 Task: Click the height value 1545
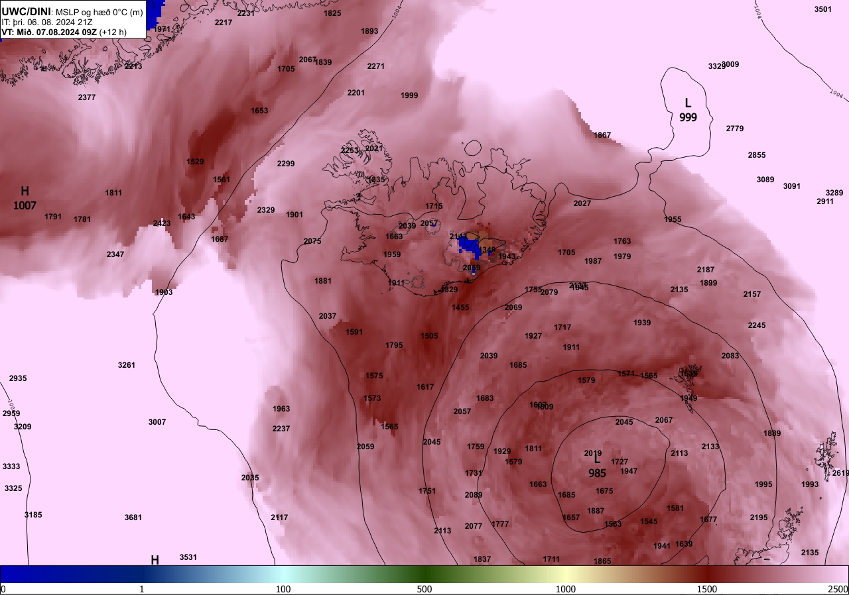[649, 521]
